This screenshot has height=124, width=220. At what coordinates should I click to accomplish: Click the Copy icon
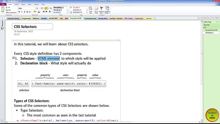tap(7, 10)
